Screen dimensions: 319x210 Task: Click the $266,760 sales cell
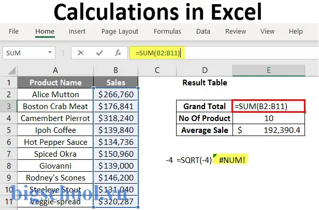click(116, 94)
